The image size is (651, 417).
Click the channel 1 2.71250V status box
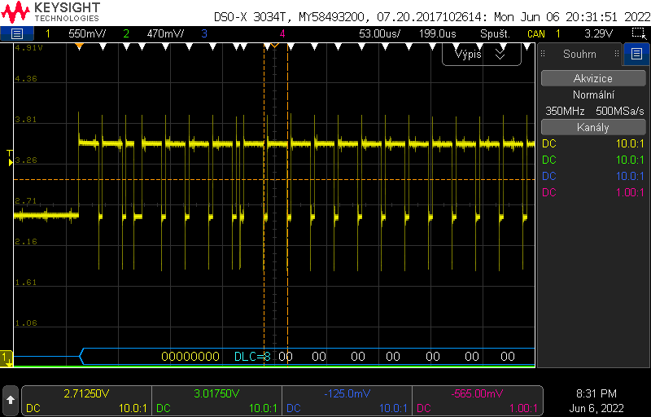[x=86, y=401]
